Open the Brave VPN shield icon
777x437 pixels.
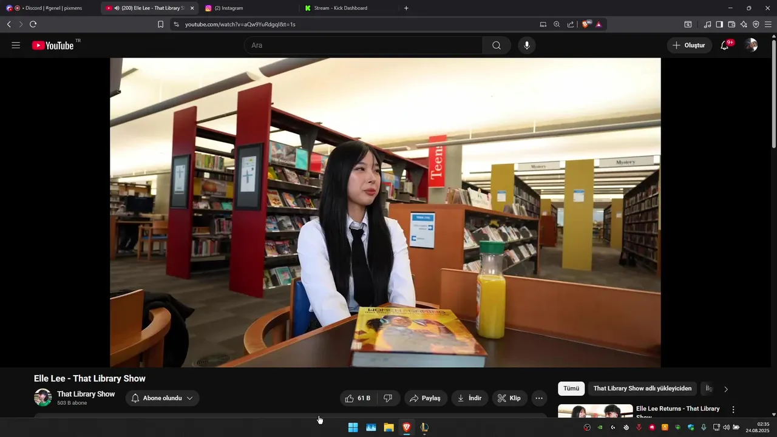[756, 24]
